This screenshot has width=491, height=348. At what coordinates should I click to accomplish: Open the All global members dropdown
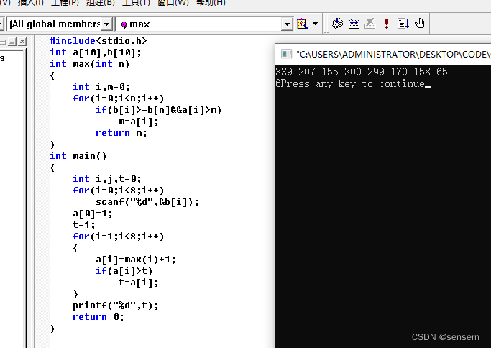point(107,24)
